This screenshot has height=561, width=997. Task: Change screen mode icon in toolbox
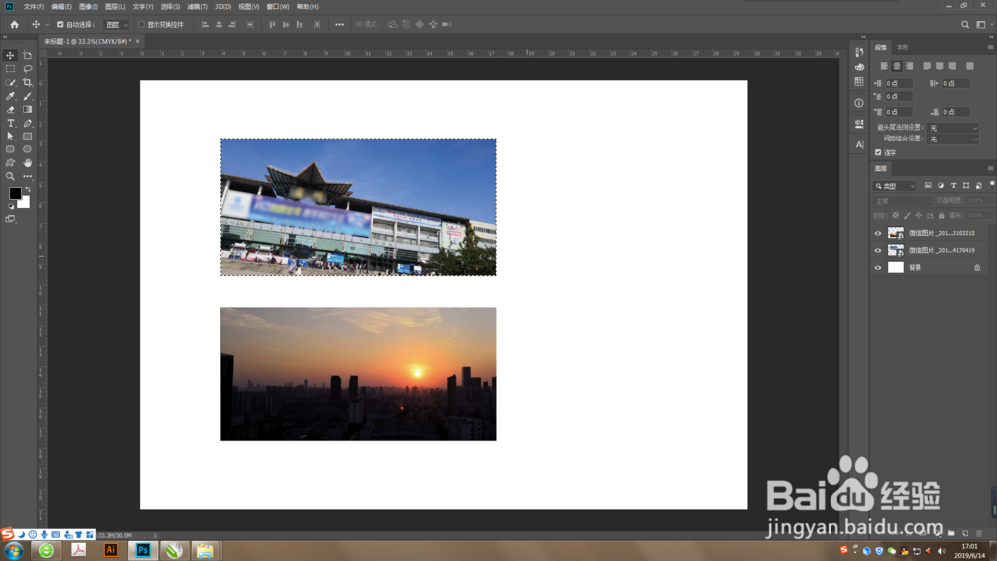10,219
